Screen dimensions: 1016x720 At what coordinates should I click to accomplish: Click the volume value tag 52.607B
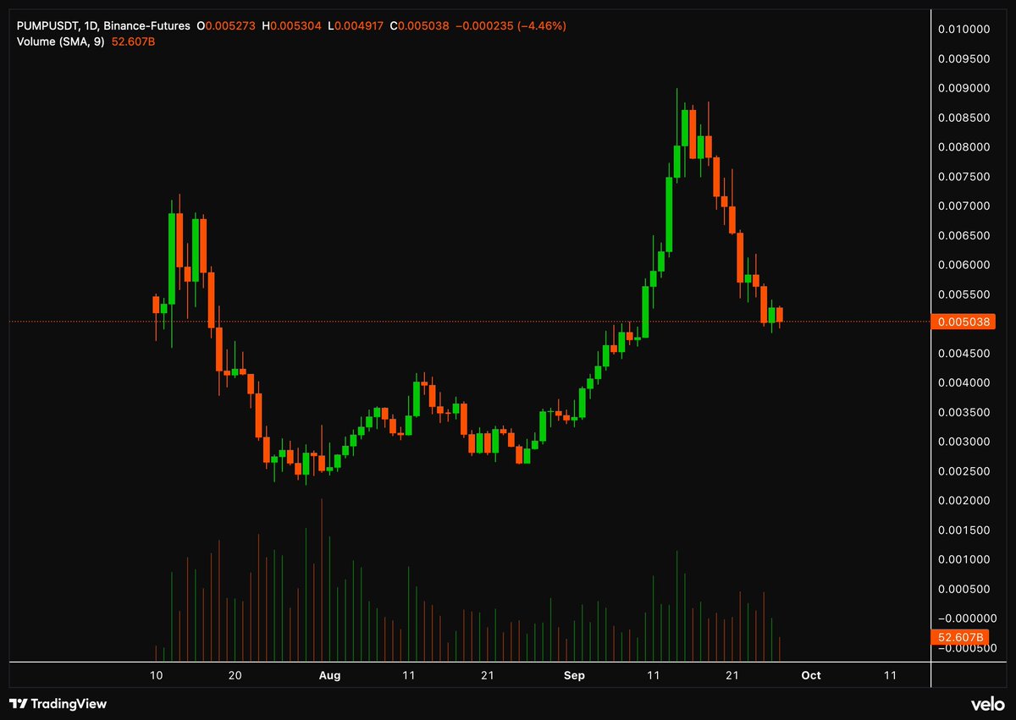(961, 637)
